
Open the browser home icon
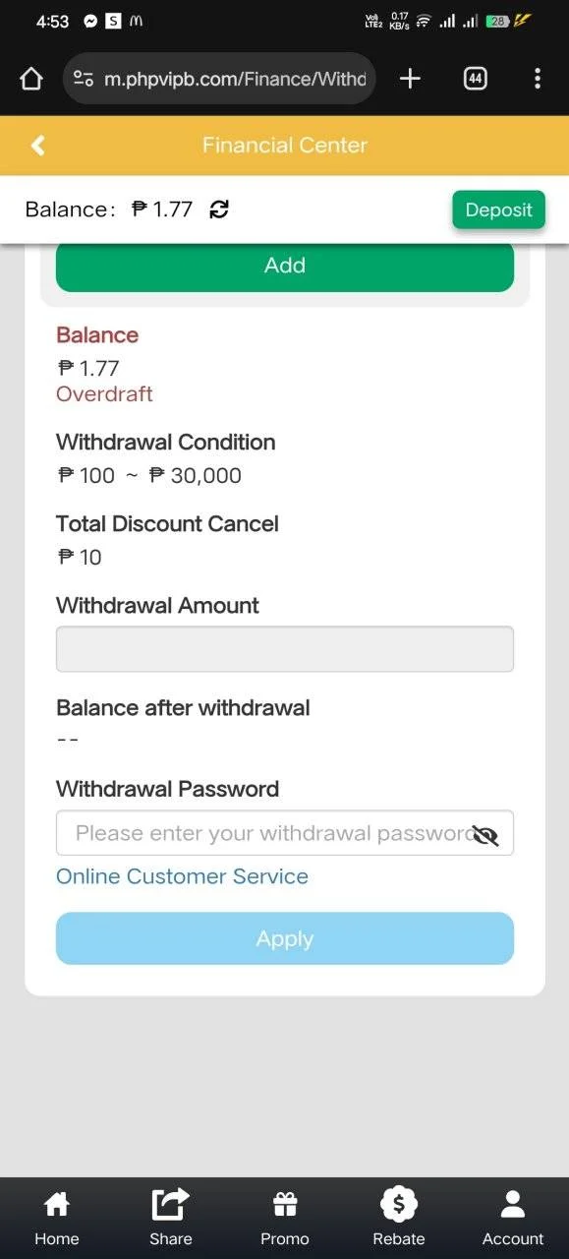point(30,80)
